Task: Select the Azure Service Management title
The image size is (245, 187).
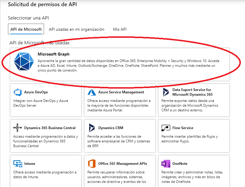Action: pyautogui.click(x=121, y=92)
